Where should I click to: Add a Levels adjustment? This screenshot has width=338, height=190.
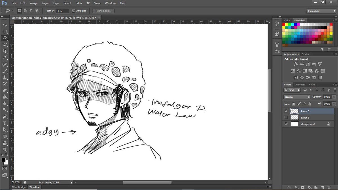click(301, 64)
